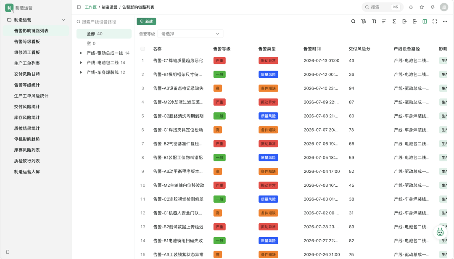Focus the 搜索产线设备路径 search field
This screenshot has width=454, height=259.
(x=104, y=22)
